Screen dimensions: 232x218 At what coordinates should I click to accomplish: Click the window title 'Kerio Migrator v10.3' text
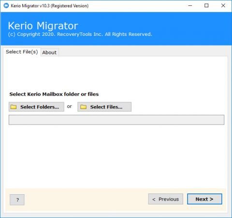pos(30,6)
